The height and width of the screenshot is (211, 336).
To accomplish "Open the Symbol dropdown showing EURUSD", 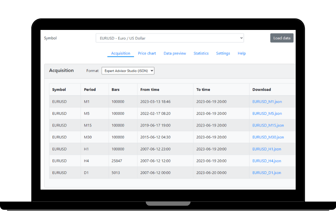I will pyautogui.click(x=169, y=38).
